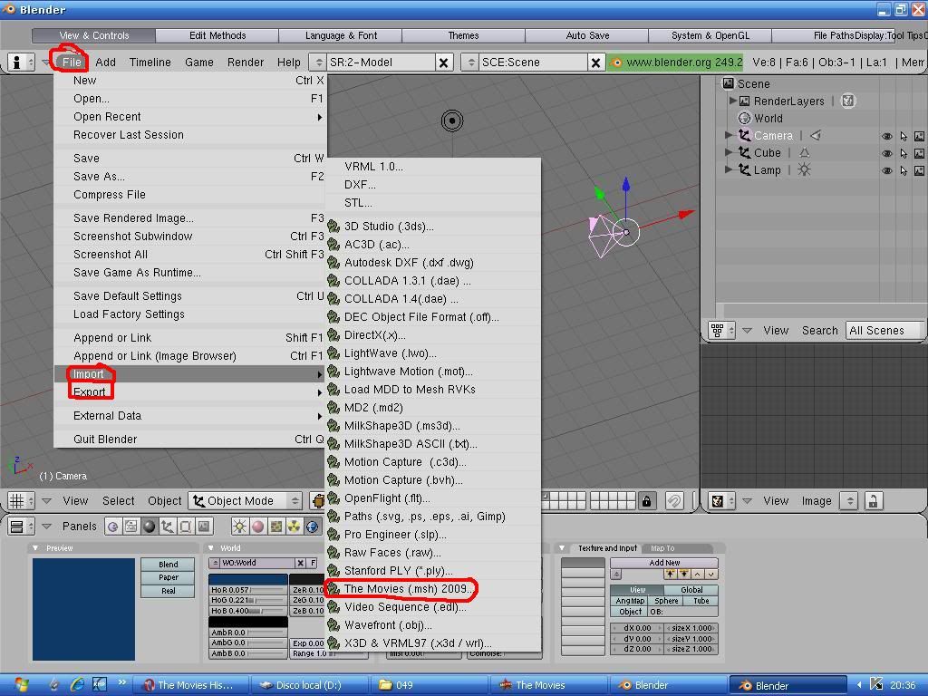The image size is (928, 696).
Task: Enable the Real toggle in World Preview
Action: coord(168,591)
